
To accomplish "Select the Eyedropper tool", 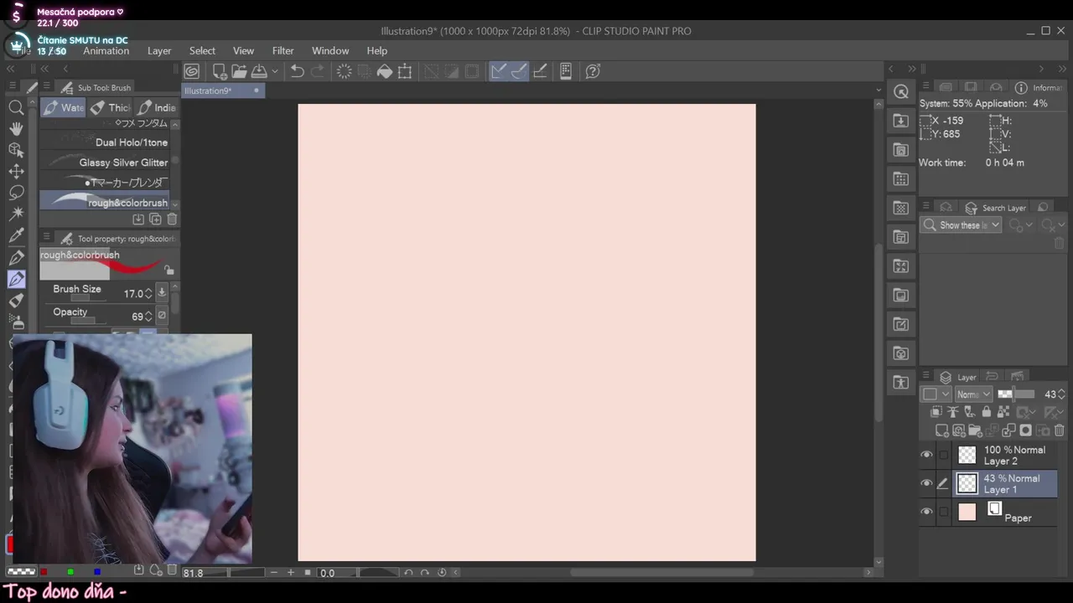I will tap(16, 236).
